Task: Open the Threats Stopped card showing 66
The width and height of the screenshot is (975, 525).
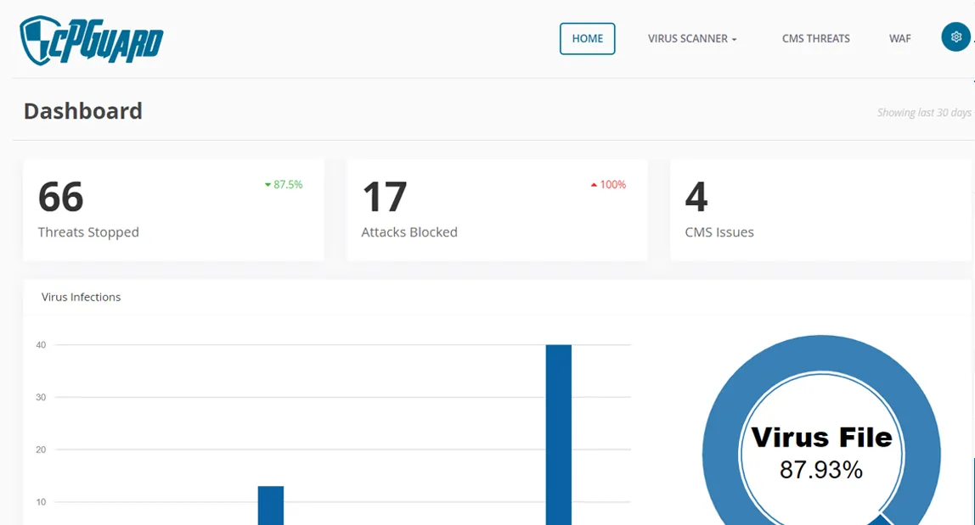Action: click(x=173, y=210)
